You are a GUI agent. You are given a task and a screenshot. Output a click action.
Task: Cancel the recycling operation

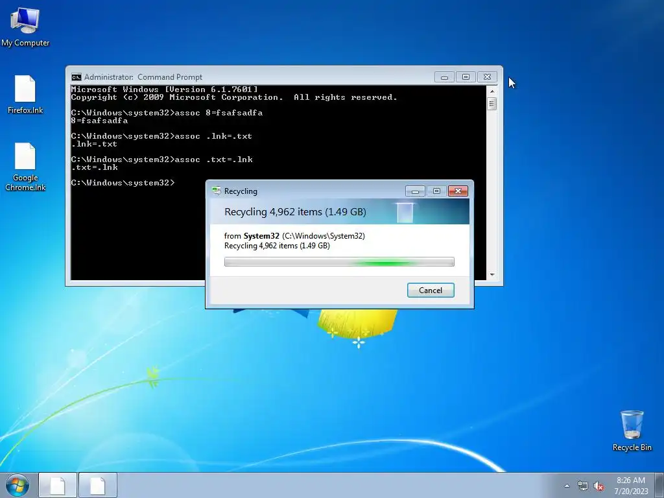click(431, 290)
